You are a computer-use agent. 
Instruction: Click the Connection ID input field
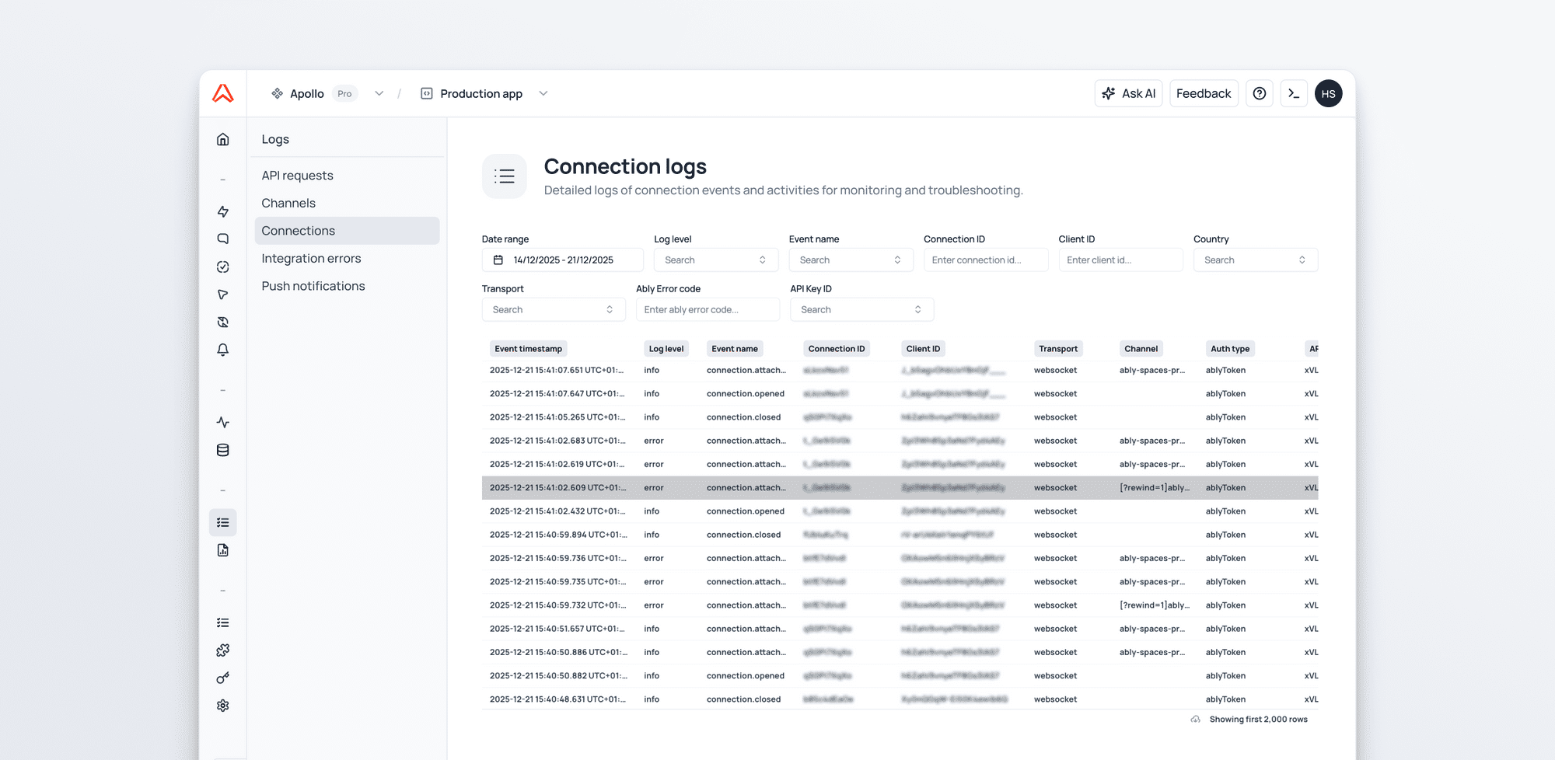[985, 260]
